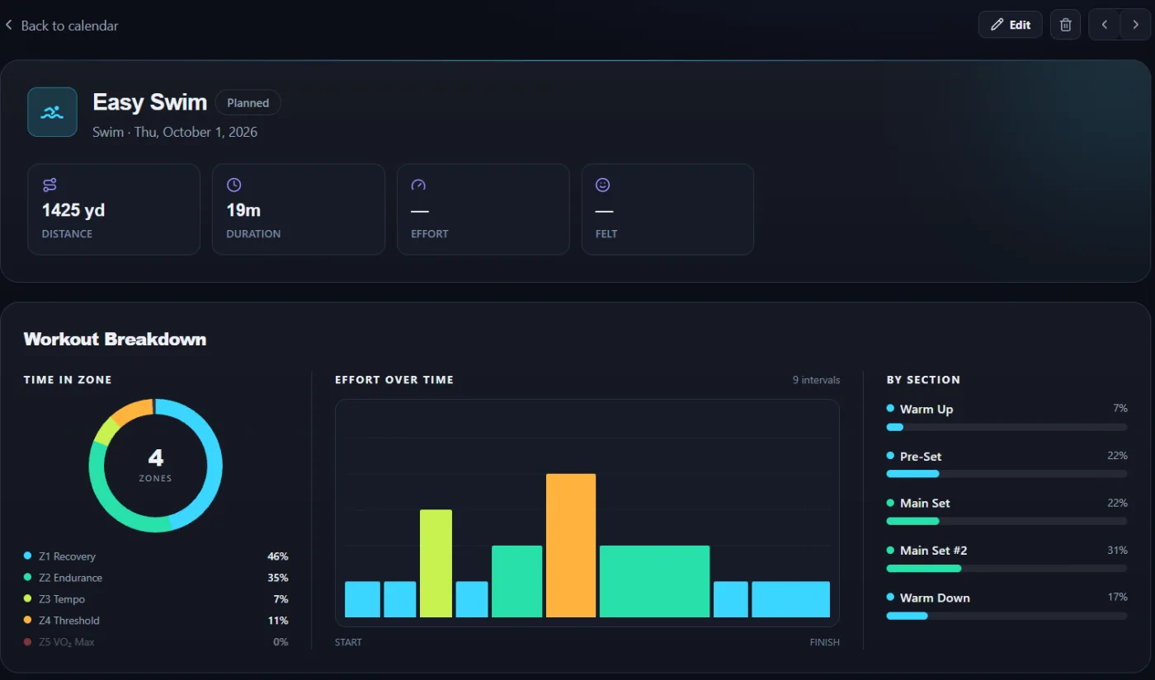Image resolution: width=1155 pixels, height=680 pixels.
Task: Click the Planned status badge
Action: coord(248,103)
